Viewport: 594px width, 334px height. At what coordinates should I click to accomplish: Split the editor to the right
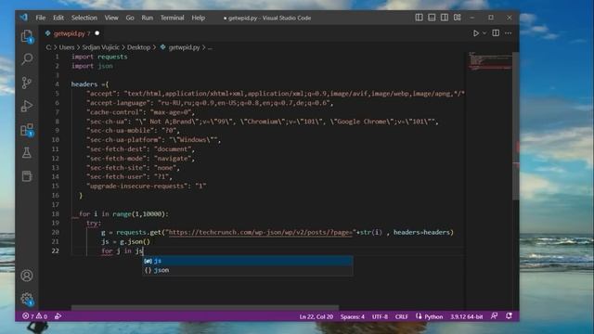coord(496,33)
